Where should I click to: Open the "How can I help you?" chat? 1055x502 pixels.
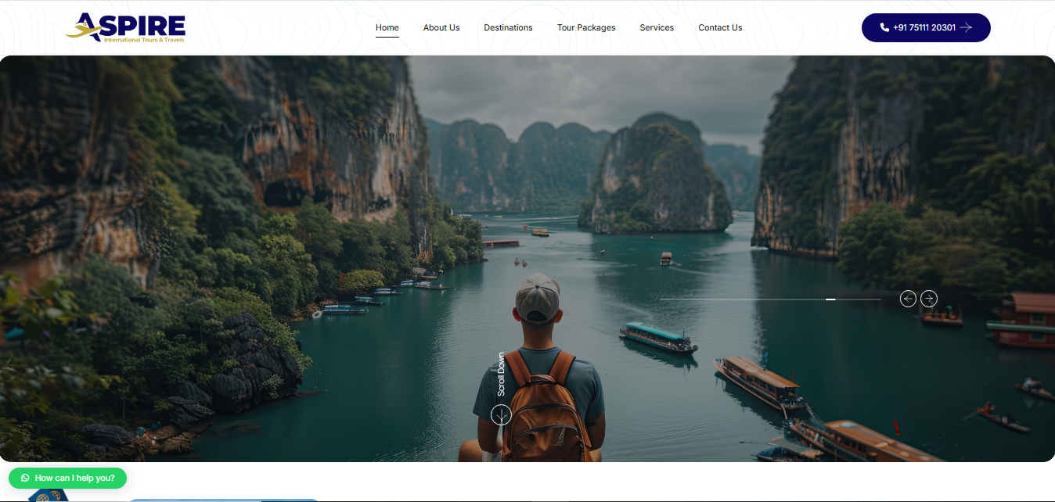(x=74, y=478)
